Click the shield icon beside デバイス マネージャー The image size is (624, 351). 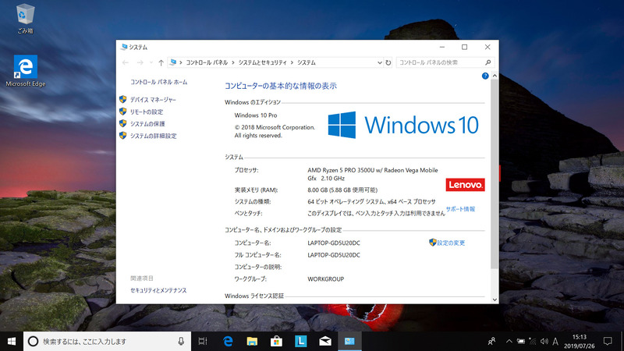(123, 100)
